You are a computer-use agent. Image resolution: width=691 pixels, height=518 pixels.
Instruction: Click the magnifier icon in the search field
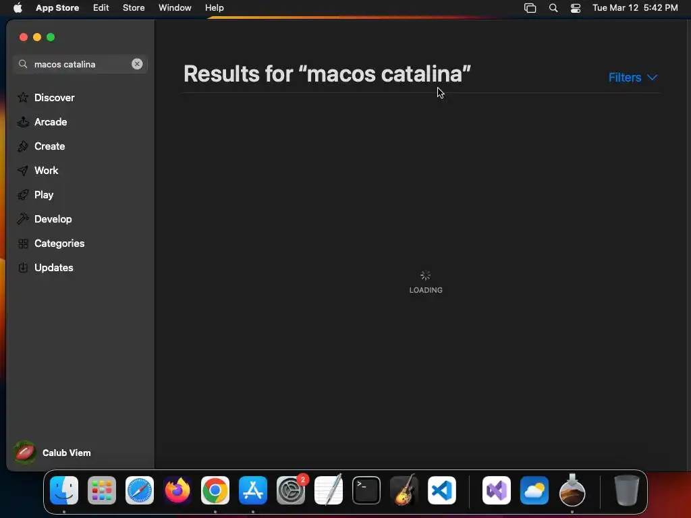(23, 64)
